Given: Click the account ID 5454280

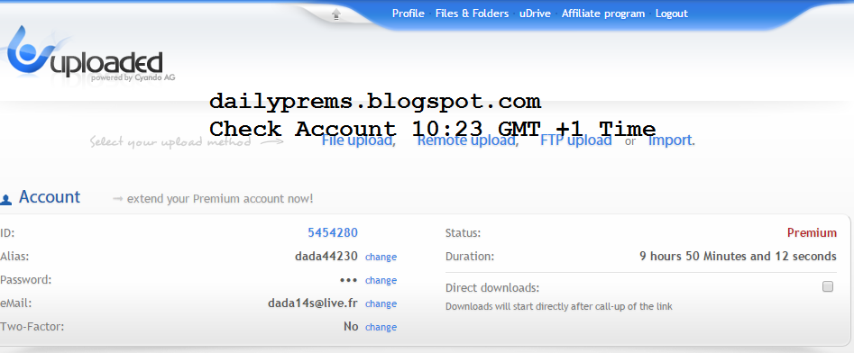Looking at the screenshot, I should click(x=333, y=233).
